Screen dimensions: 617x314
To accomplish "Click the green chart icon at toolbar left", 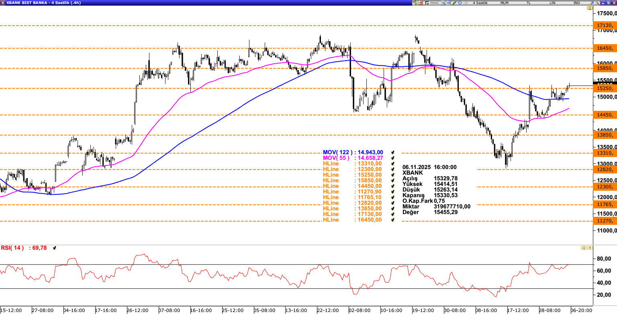I will (x=415, y=2).
